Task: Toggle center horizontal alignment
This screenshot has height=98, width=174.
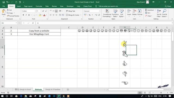Action: pyautogui.click(x=54, y=15)
